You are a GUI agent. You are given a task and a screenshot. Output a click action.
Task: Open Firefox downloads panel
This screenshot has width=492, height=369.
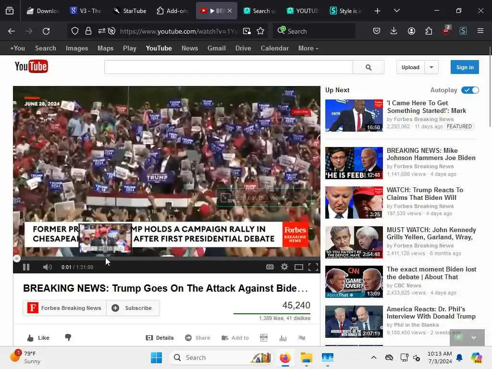tap(394, 31)
